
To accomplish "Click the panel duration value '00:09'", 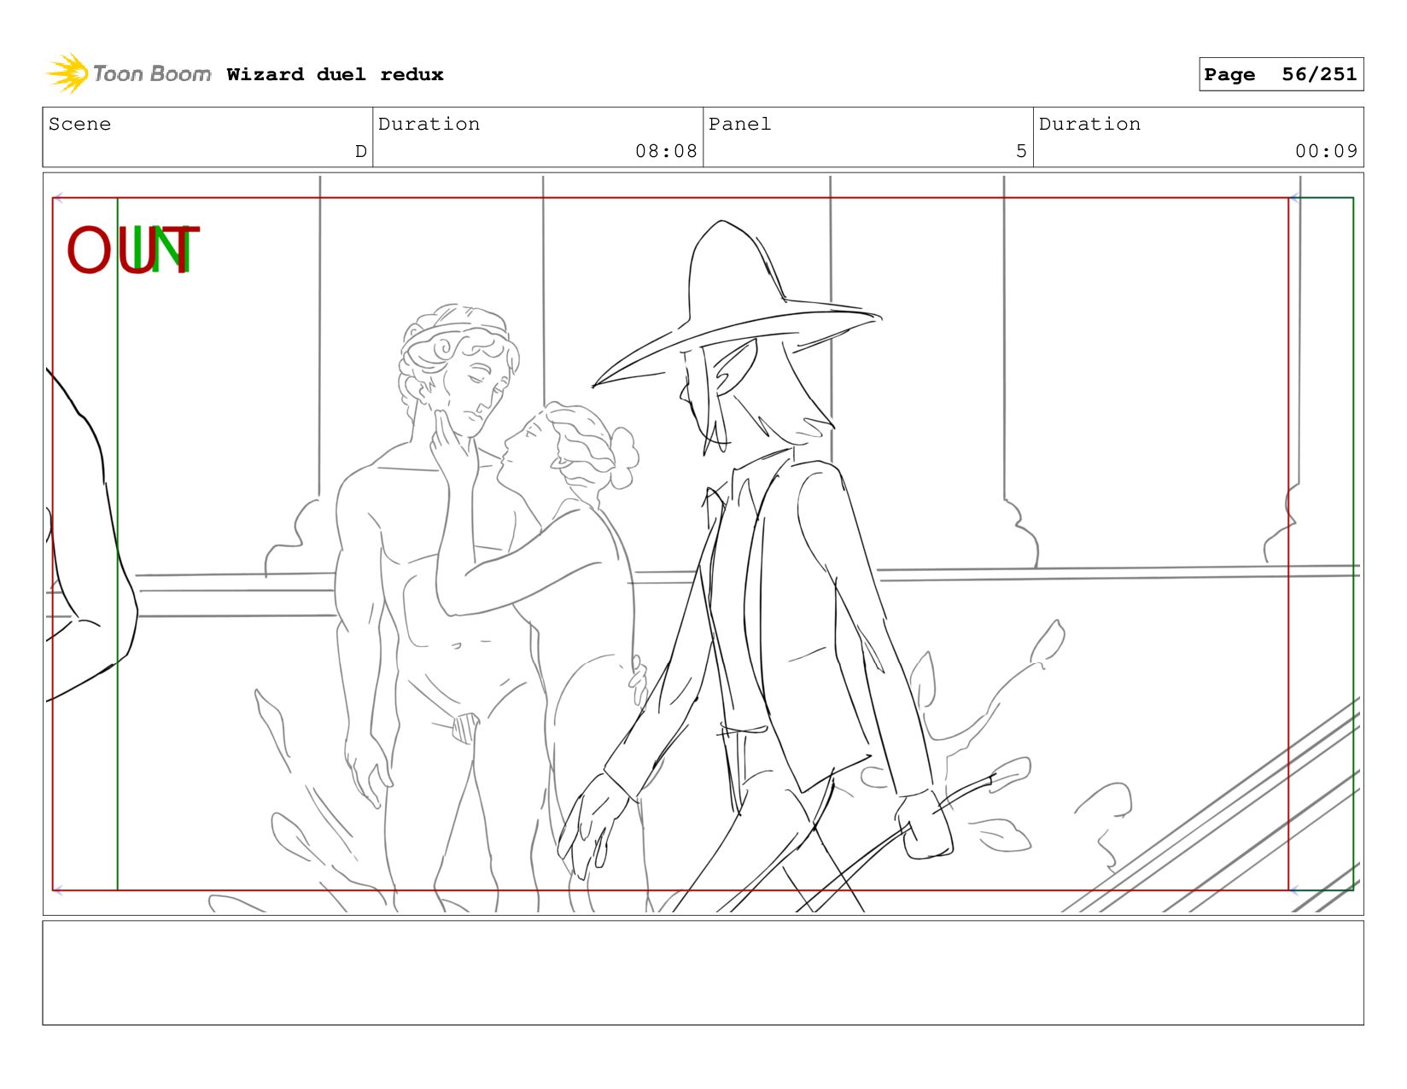I will [x=1326, y=151].
